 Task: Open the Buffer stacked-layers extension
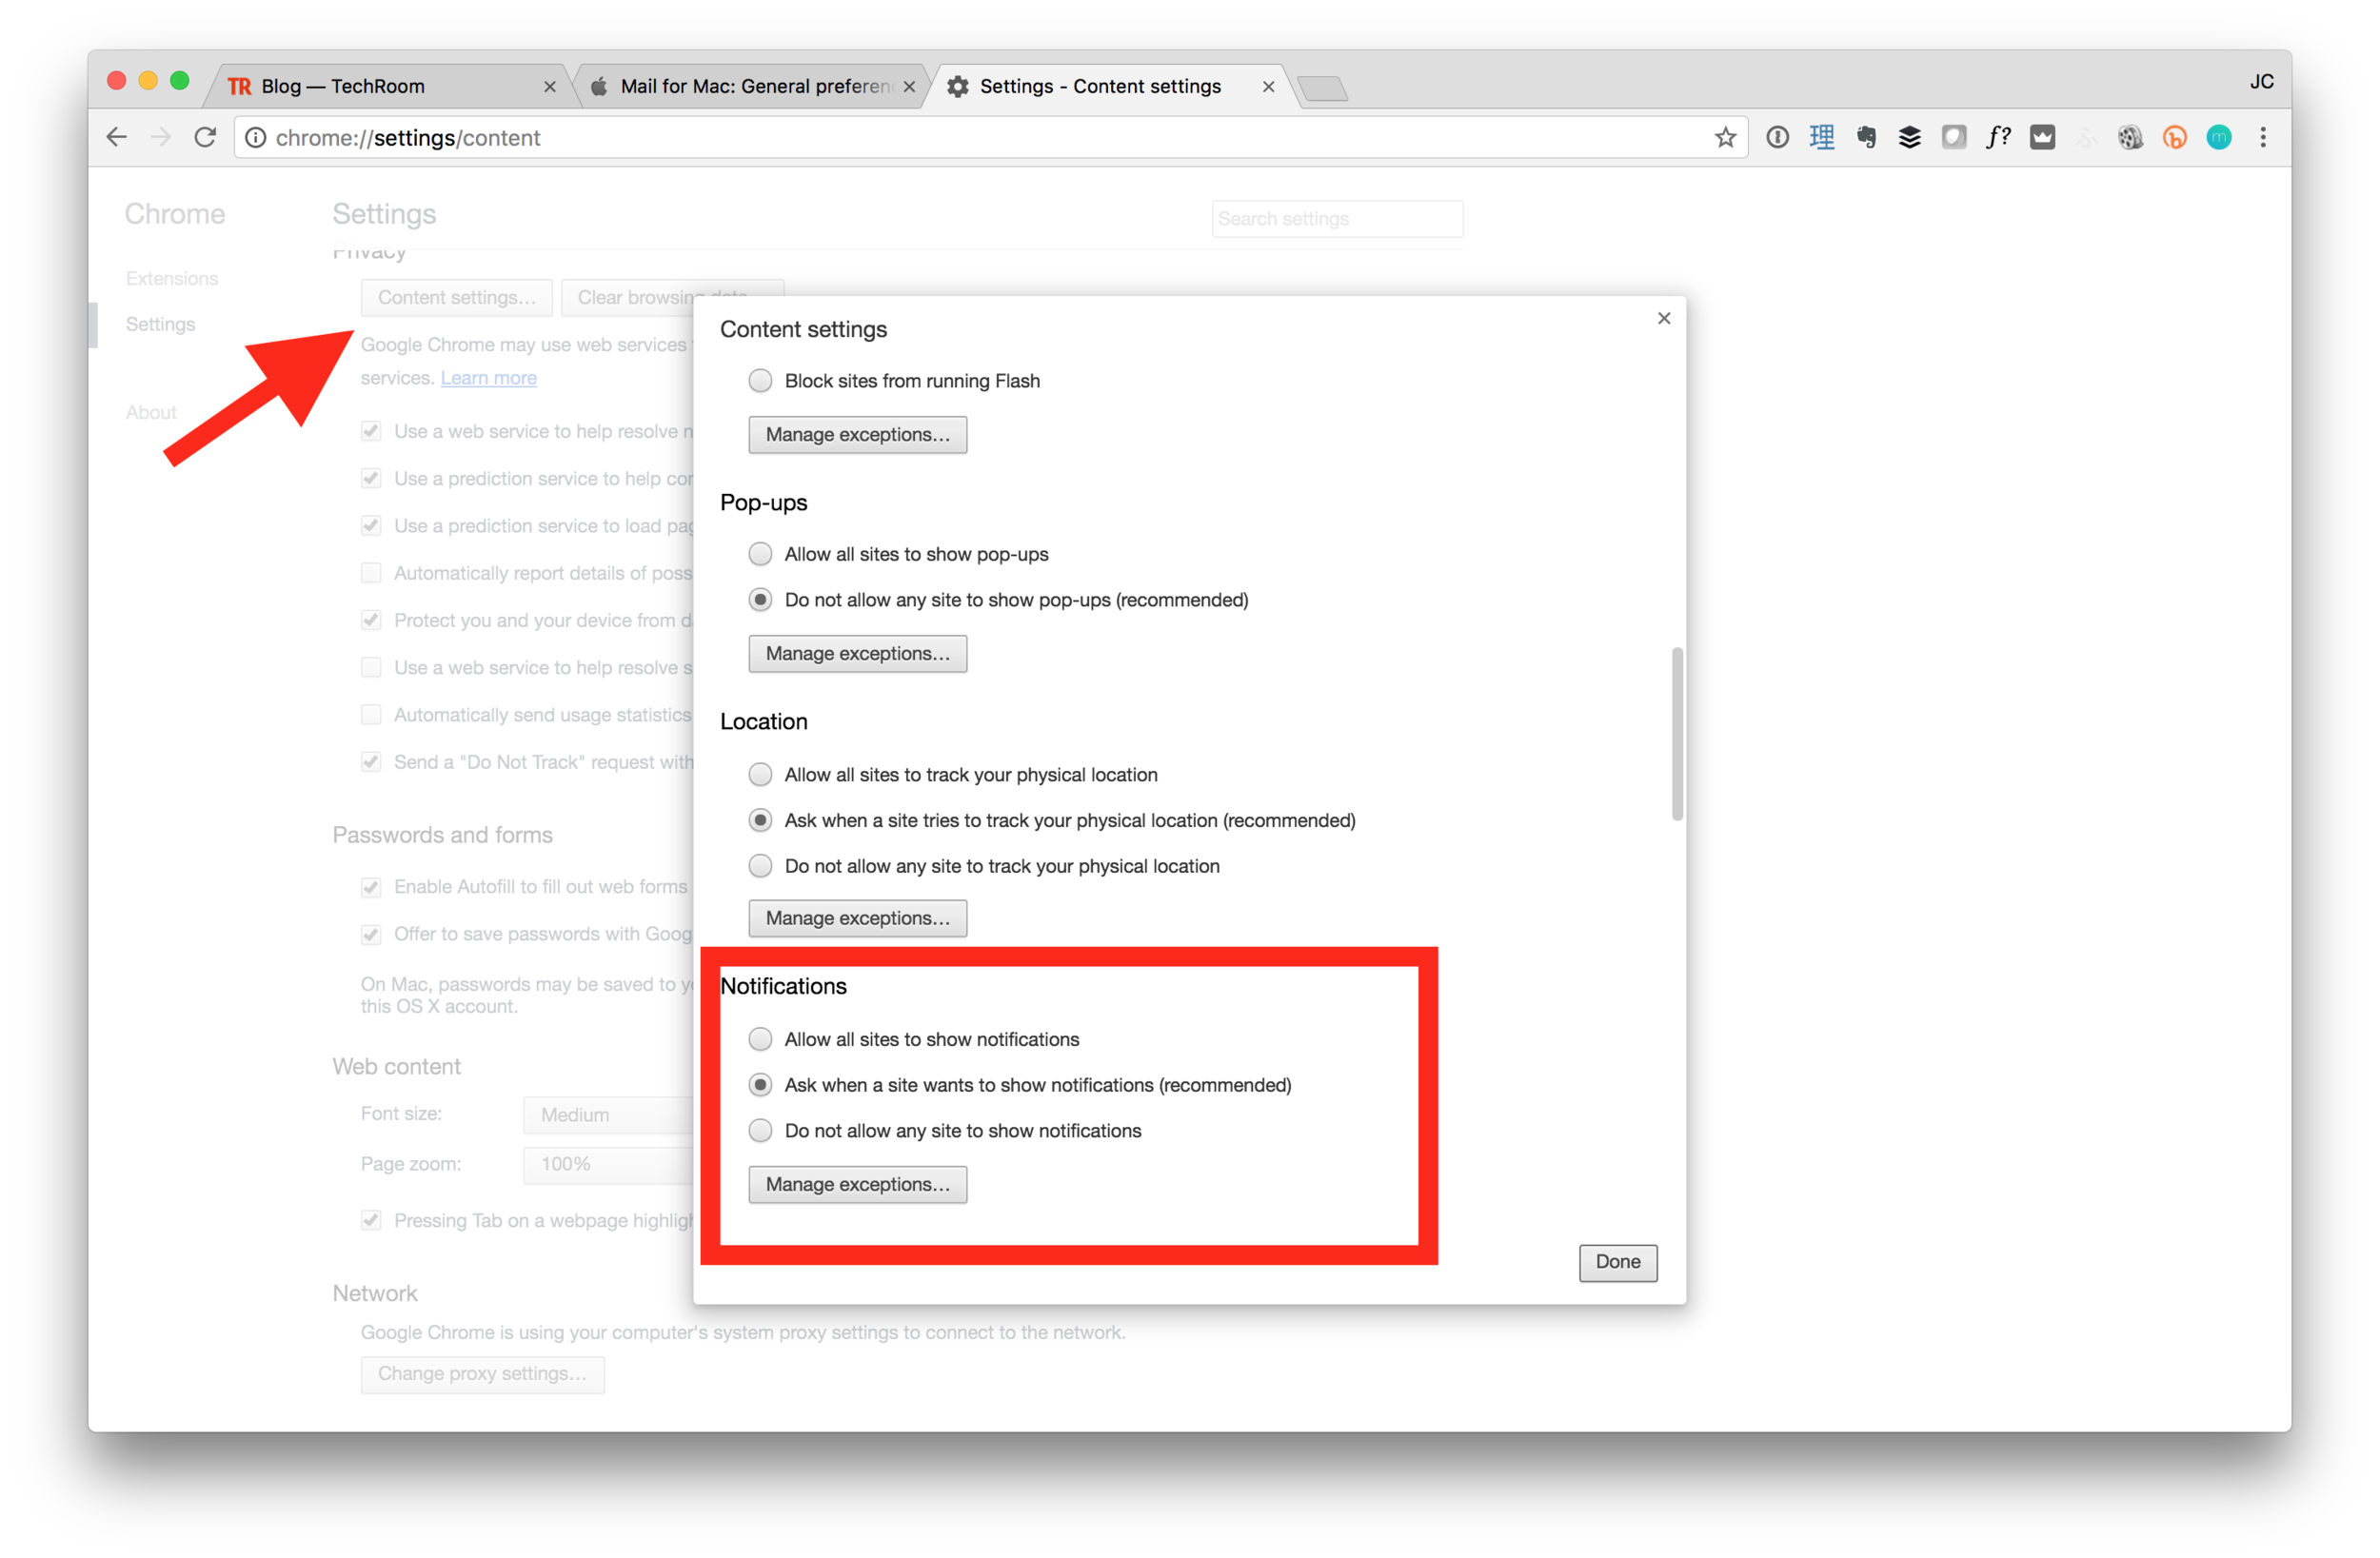pos(1909,137)
